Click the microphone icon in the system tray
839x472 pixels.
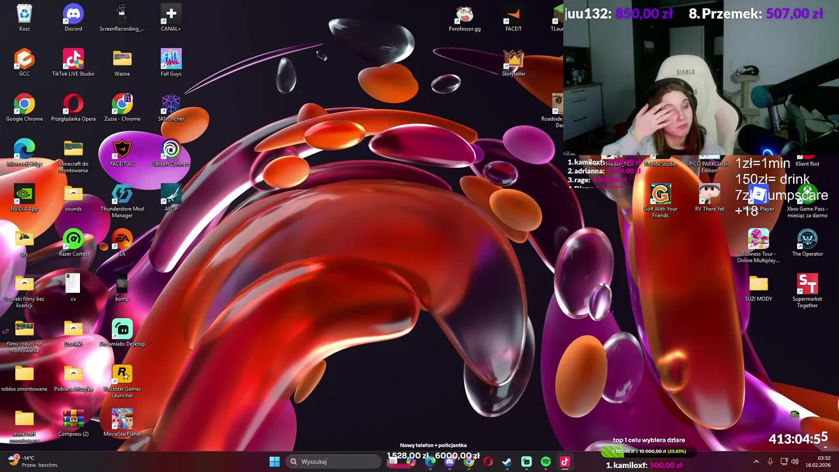(770, 462)
